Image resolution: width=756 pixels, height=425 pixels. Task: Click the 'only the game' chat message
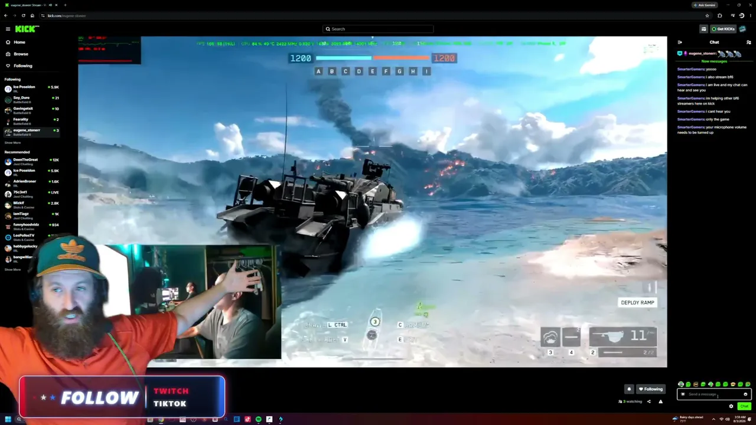tap(717, 119)
